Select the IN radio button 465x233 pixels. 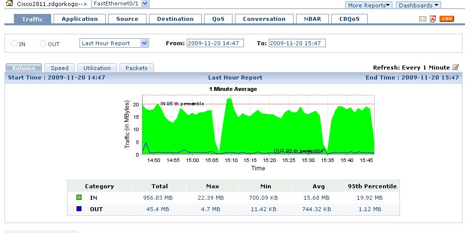tap(14, 44)
